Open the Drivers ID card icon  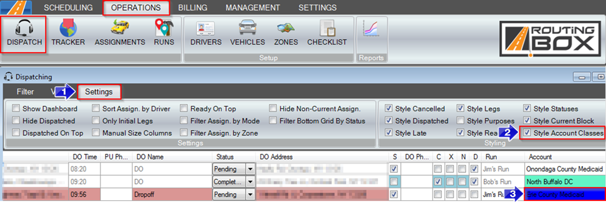(205, 29)
